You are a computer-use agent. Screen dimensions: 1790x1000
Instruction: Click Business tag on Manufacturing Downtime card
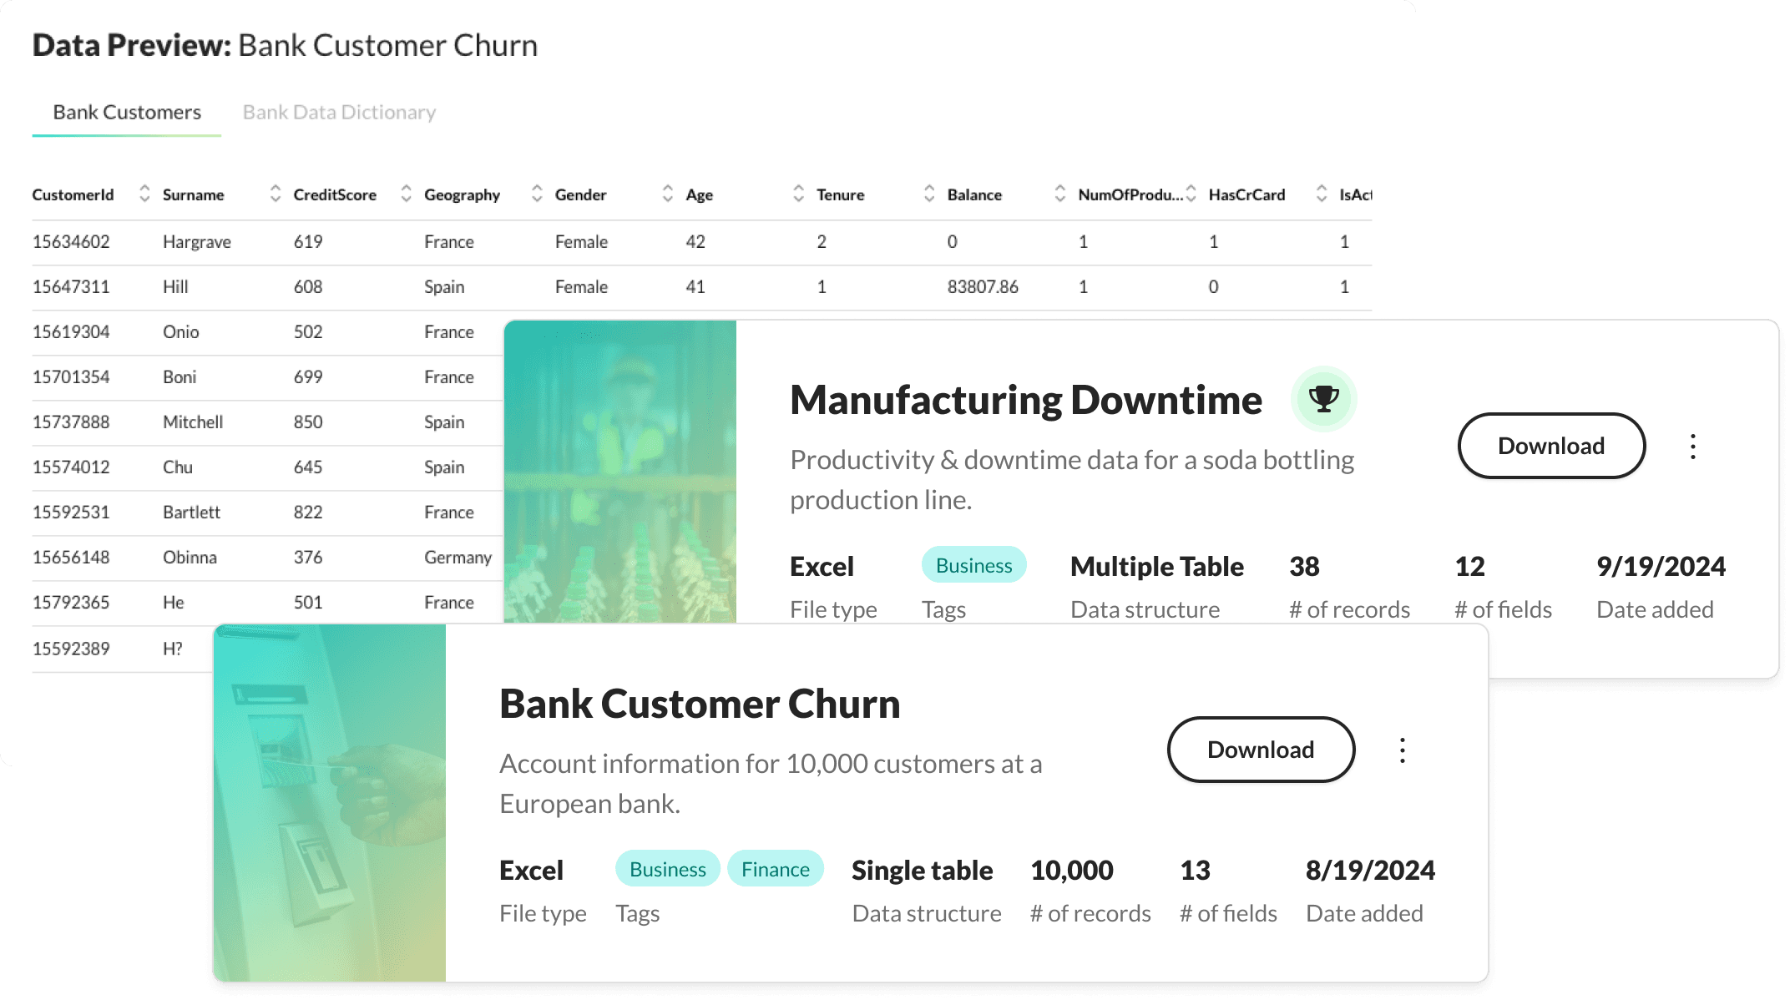(973, 565)
